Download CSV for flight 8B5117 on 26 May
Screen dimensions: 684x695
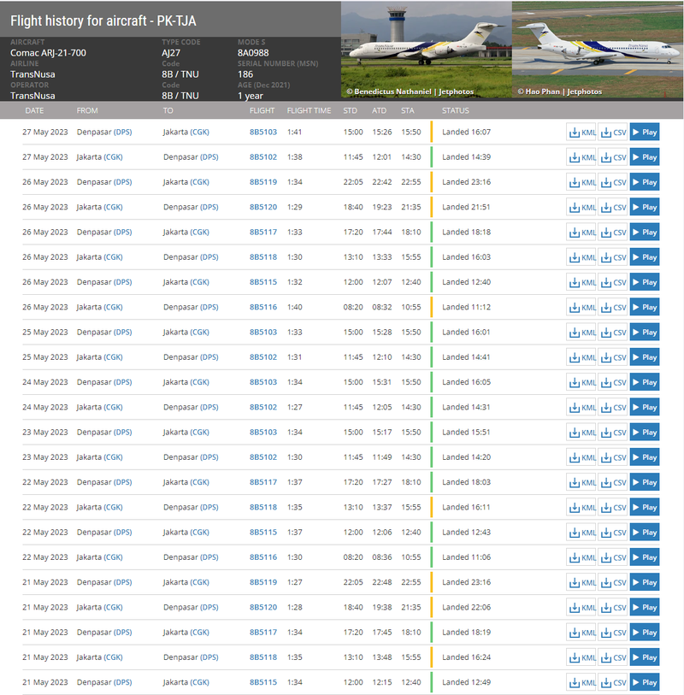point(613,233)
